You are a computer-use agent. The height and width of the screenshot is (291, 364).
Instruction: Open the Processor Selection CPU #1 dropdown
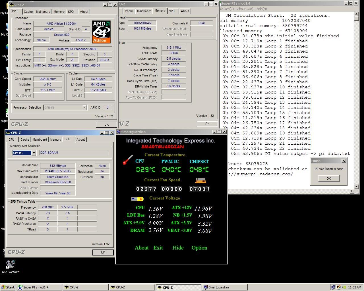tap(84, 108)
